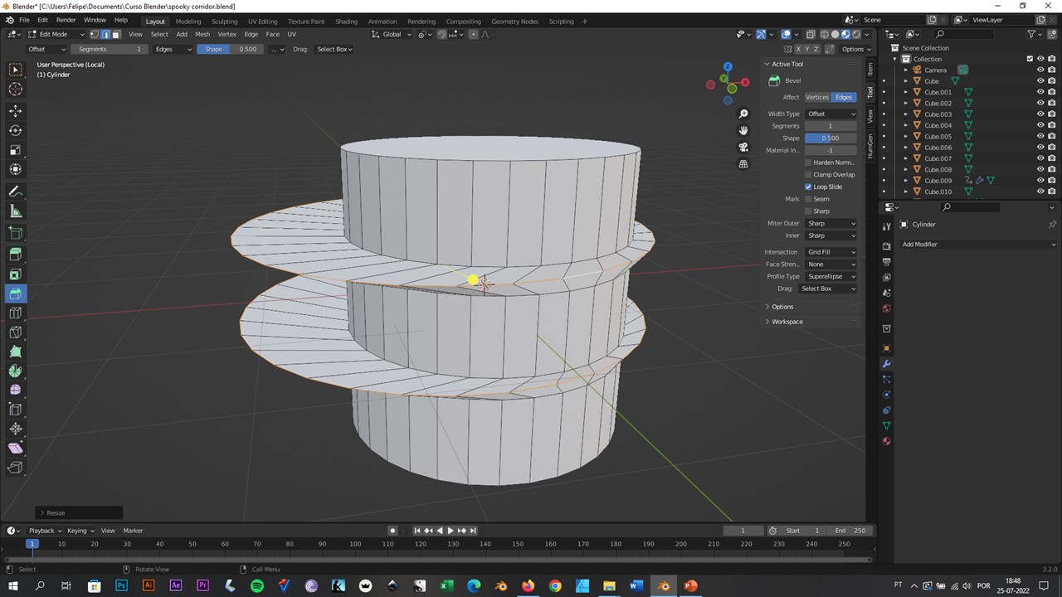Click the zoom viewport magnifier icon
This screenshot has height=597, width=1062.
(x=743, y=114)
